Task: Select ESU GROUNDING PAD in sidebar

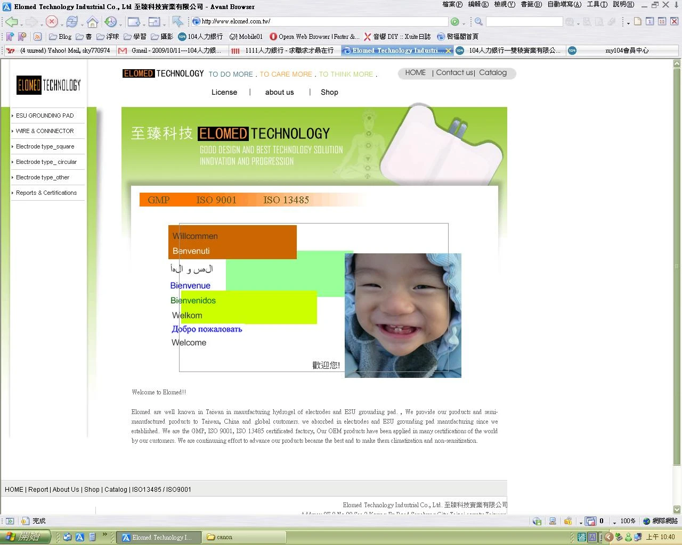Action: (45, 115)
